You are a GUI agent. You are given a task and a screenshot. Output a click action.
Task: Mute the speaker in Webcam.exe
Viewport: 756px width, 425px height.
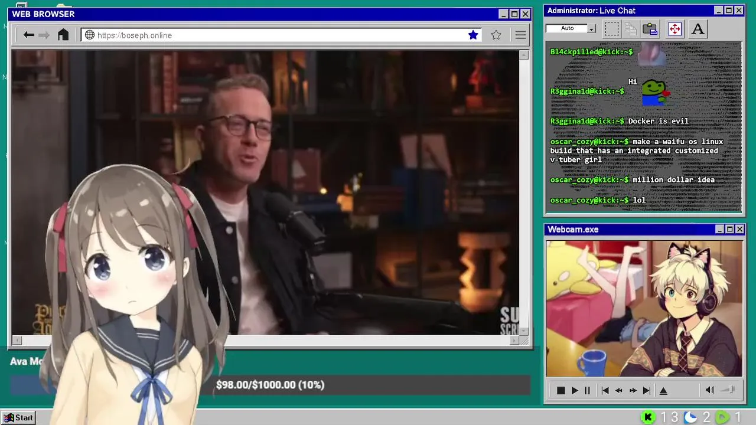710,390
